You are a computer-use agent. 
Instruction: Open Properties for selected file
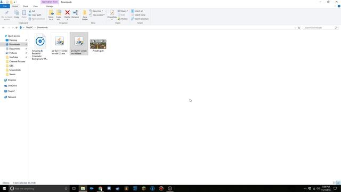pyautogui.click(x=112, y=15)
